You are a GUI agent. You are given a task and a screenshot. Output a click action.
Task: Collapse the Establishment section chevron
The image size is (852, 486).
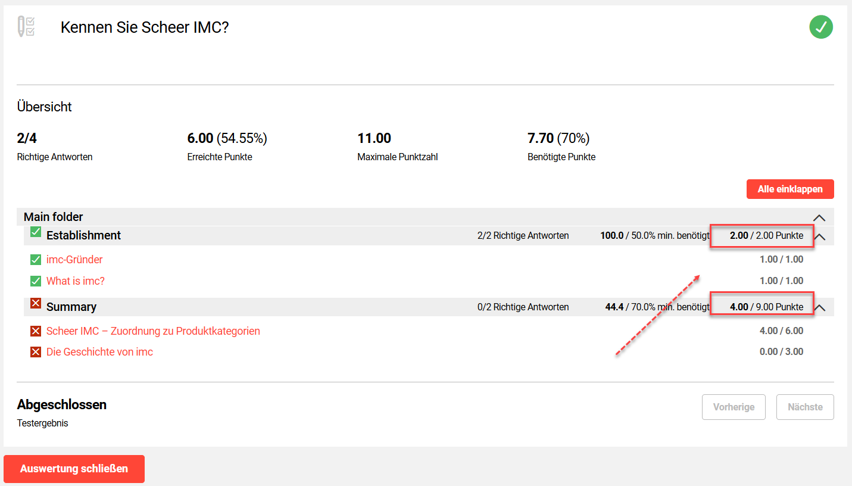820,236
